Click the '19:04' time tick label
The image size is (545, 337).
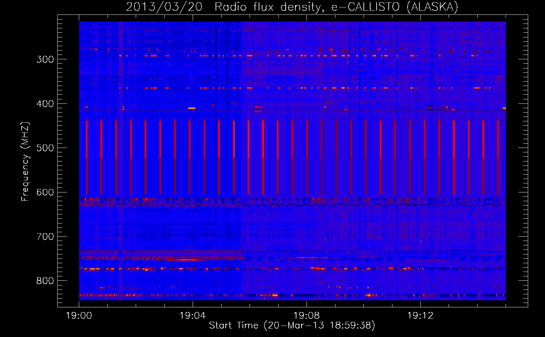193,316
